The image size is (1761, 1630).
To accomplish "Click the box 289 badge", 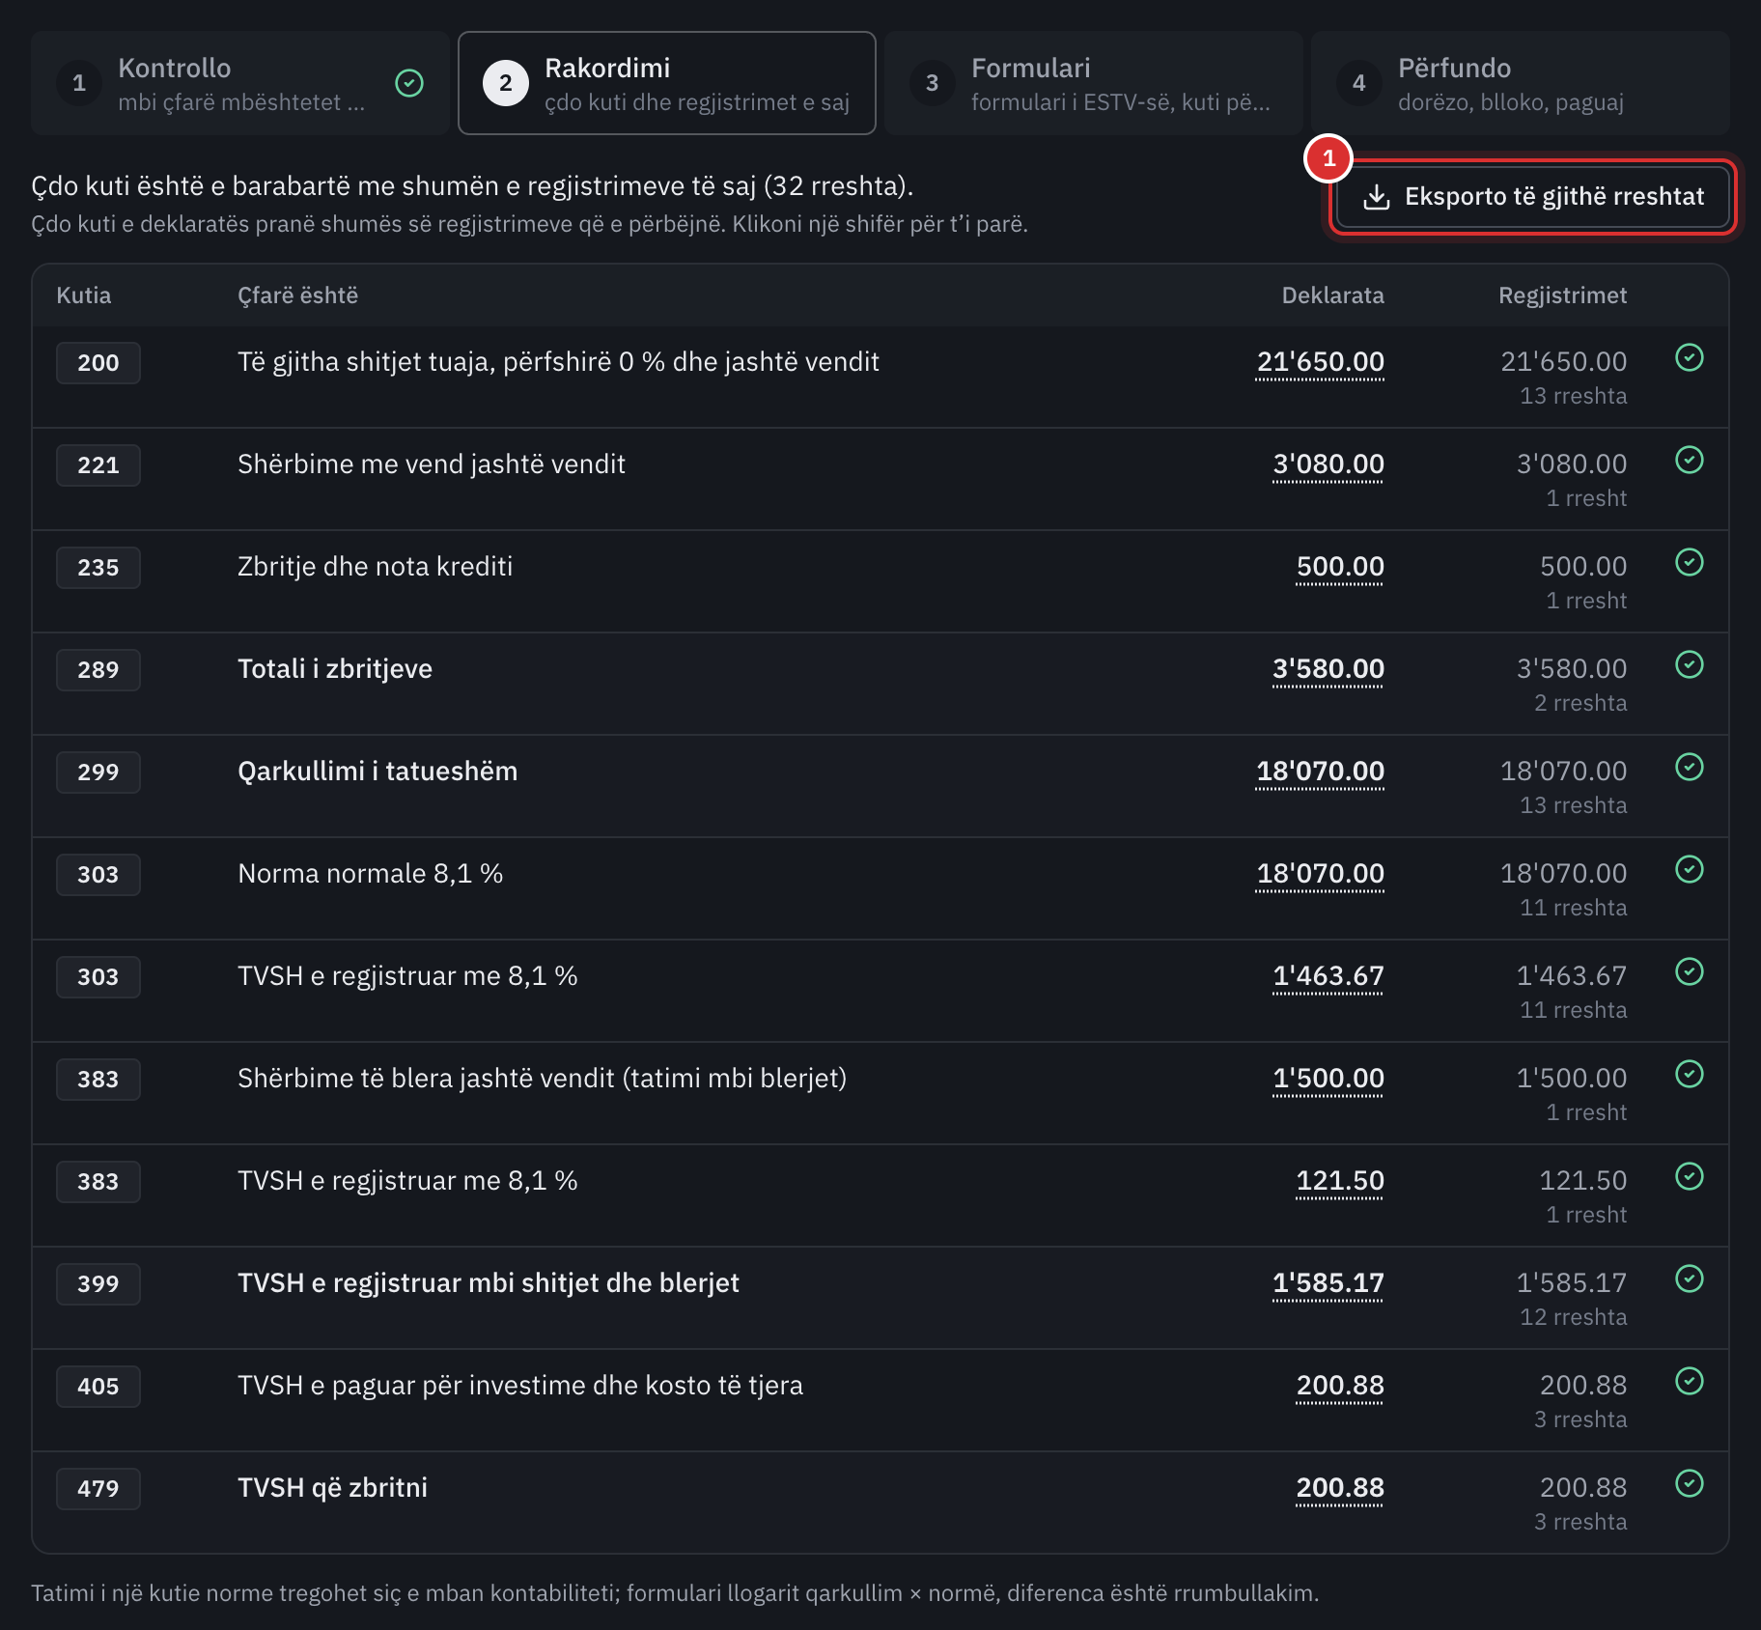I will coord(98,670).
